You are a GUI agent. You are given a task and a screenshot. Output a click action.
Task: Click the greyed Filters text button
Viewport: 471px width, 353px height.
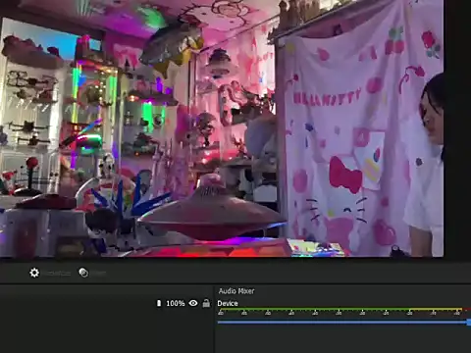[98, 273]
